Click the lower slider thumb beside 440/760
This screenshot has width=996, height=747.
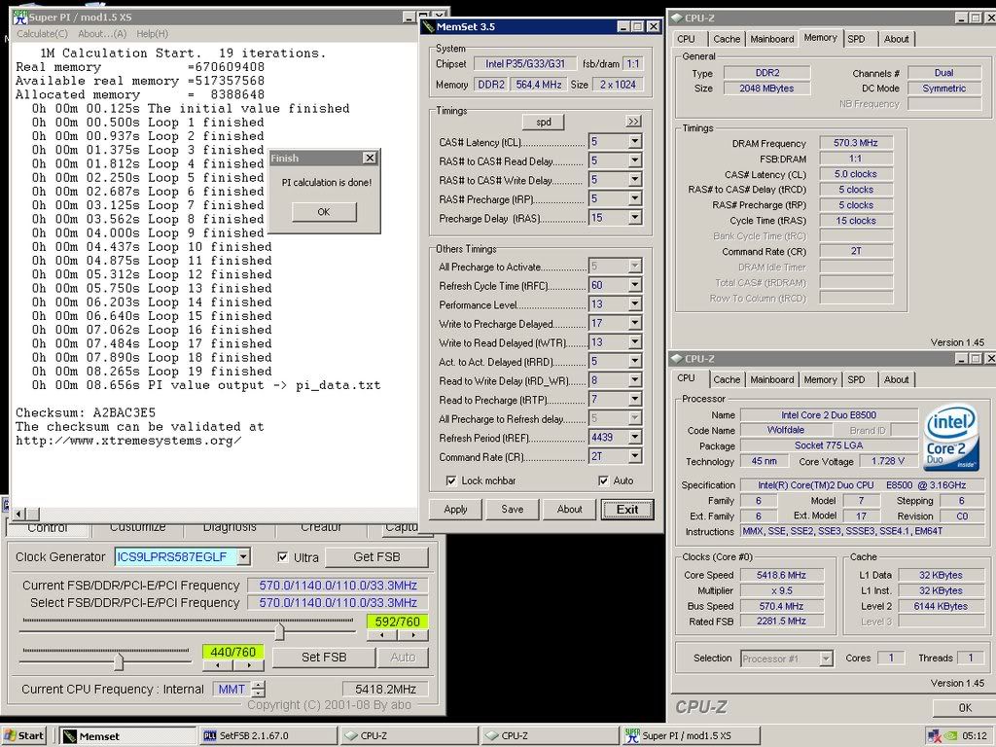[119, 661]
